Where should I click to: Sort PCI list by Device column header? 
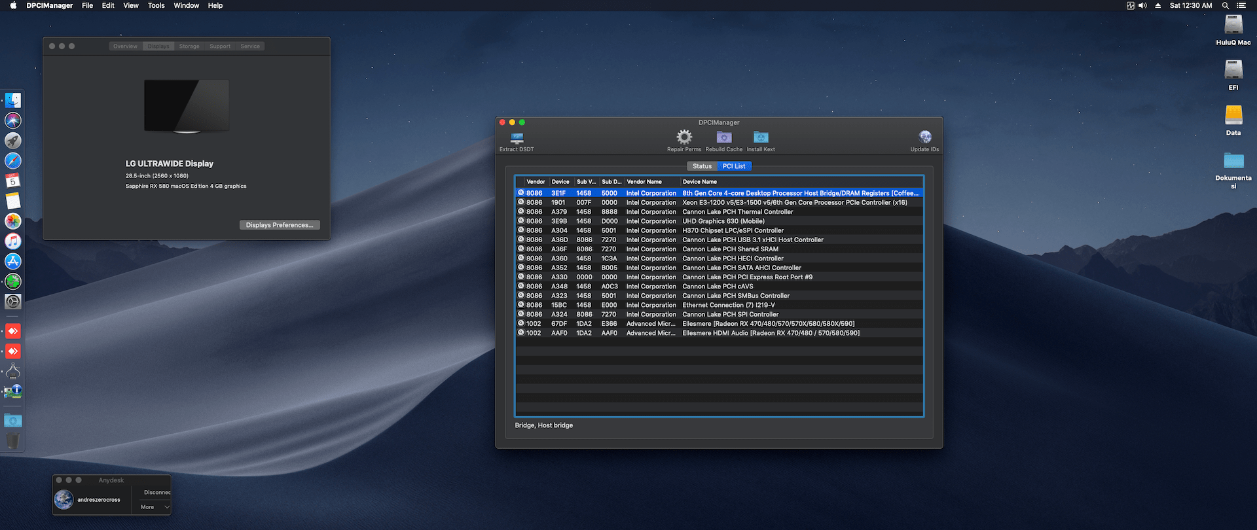(x=560, y=182)
